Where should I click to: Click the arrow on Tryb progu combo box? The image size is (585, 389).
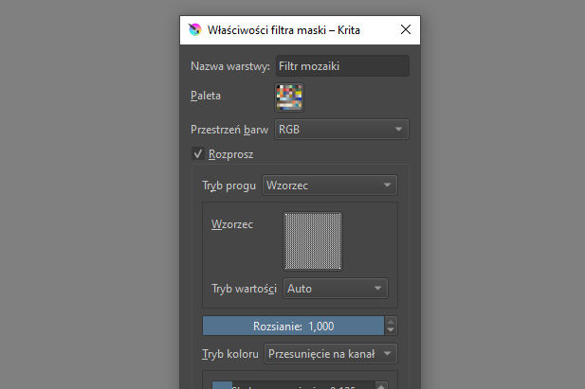click(x=387, y=186)
